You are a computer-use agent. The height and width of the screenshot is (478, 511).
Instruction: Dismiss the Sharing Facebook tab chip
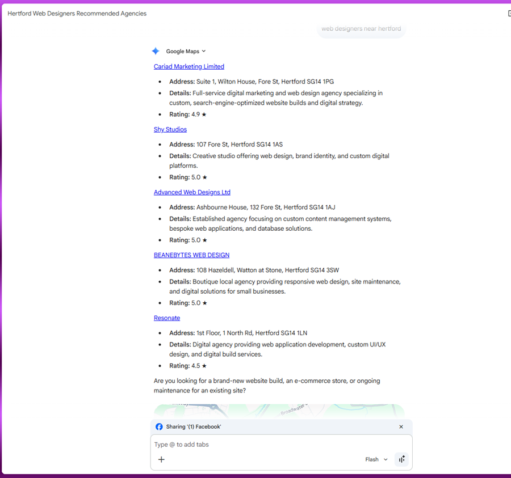click(401, 426)
